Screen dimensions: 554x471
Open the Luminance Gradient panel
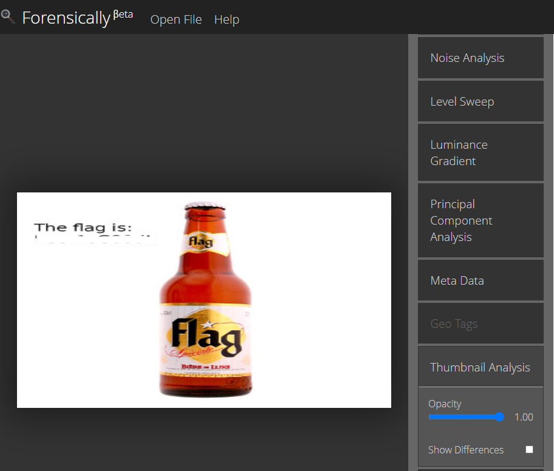tap(480, 152)
